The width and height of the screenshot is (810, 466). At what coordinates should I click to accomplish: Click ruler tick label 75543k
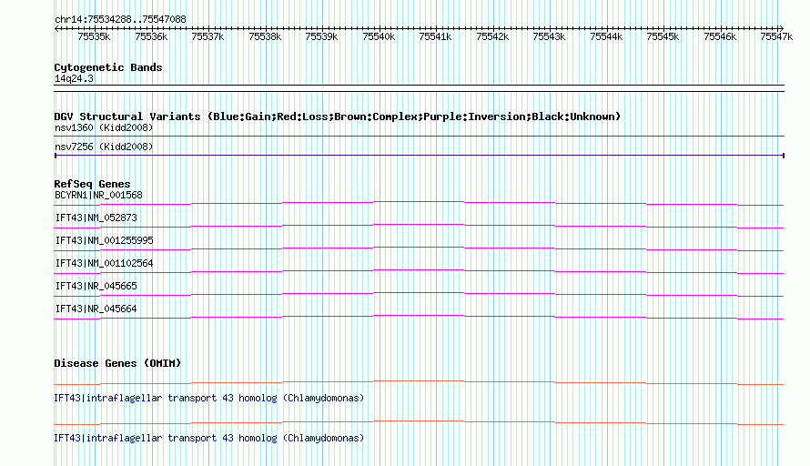[x=549, y=36]
